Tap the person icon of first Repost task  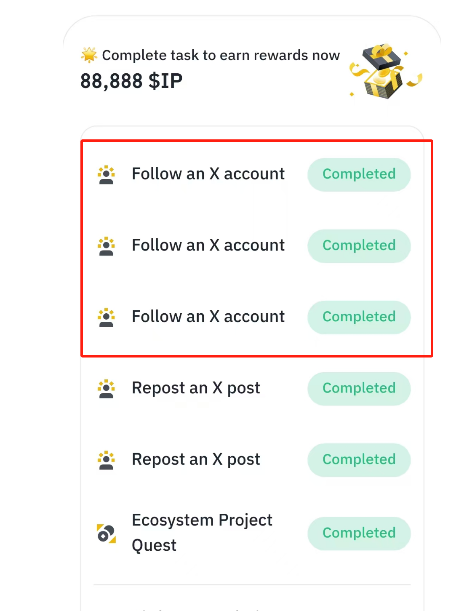[106, 389]
